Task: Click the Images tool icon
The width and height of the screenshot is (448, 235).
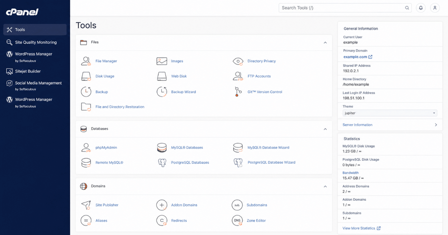Action: [x=162, y=61]
